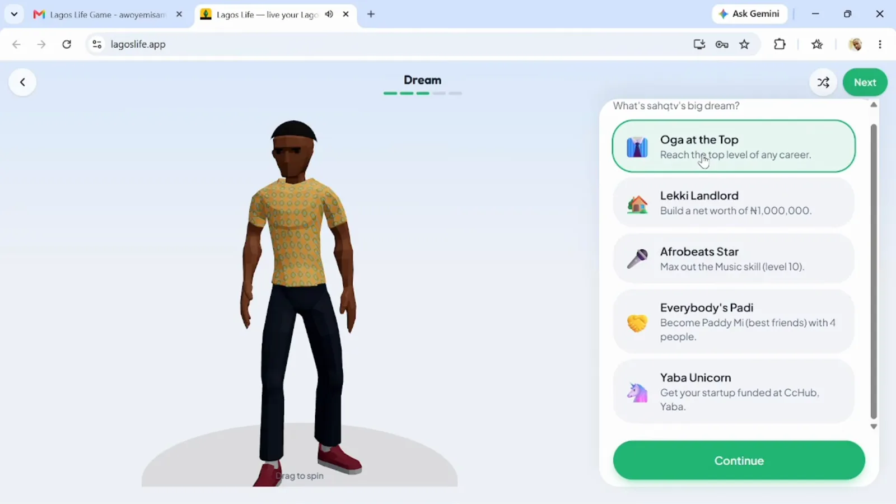Click the green Continue button
Screen dimensions: 896x504
tap(739, 460)
